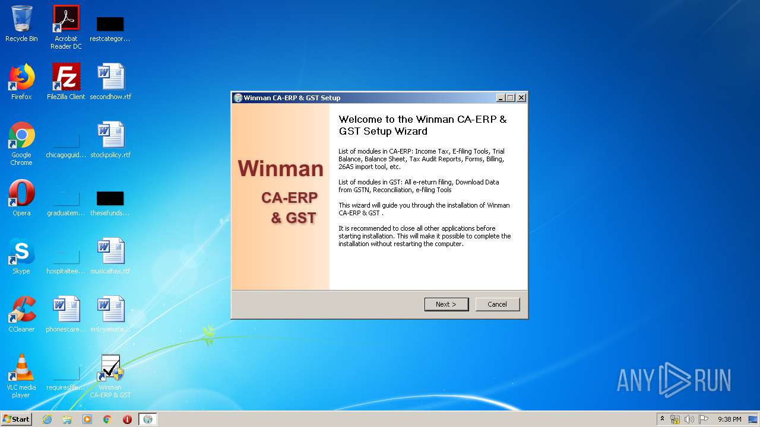Click the Next > button in setup wizard
Image resolution: width=760 pixels, height=427 pixels.
click(x=446, y=304)
